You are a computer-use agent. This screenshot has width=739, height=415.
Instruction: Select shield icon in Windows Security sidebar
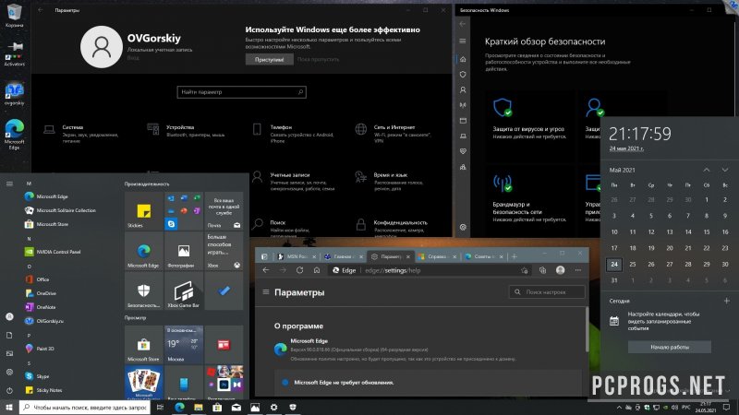463,75
